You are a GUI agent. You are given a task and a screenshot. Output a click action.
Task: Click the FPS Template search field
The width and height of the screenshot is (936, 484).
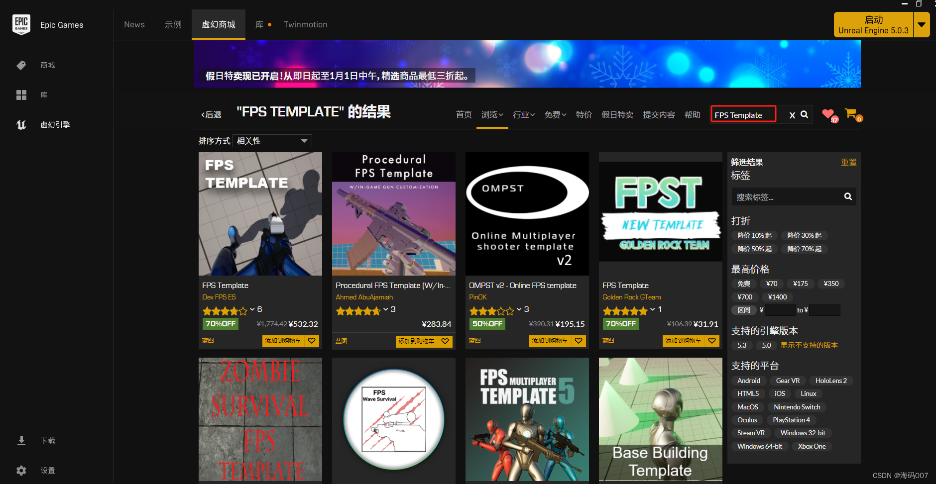click(743, 114)
